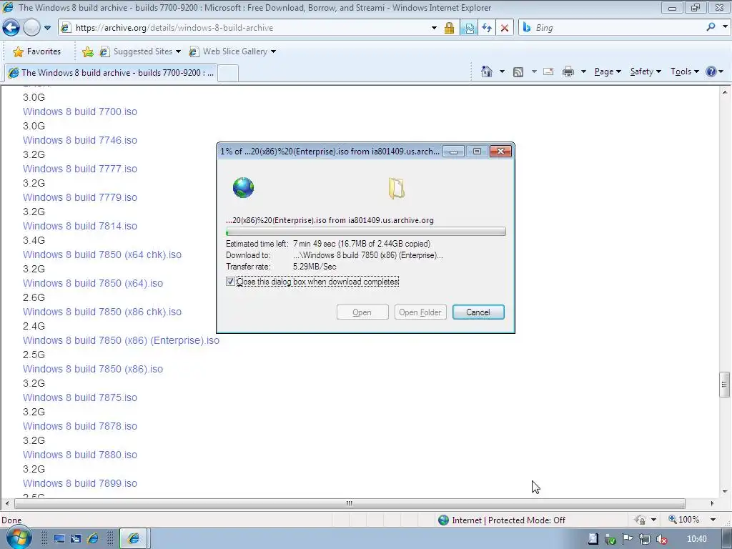Viewport: 732px width, 549px height.
Task: Click the security lock icon in address bar
Action: [449, 28]
